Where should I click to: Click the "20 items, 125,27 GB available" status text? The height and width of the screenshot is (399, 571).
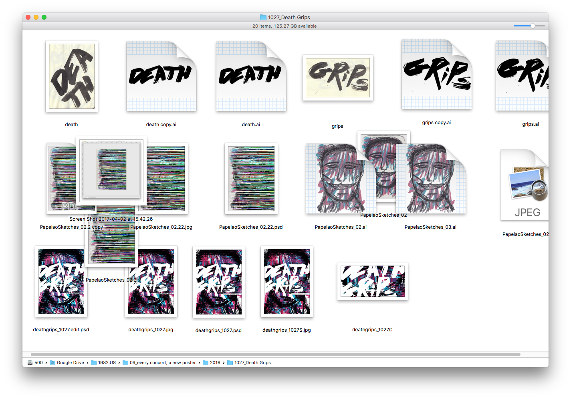(284, 26)
